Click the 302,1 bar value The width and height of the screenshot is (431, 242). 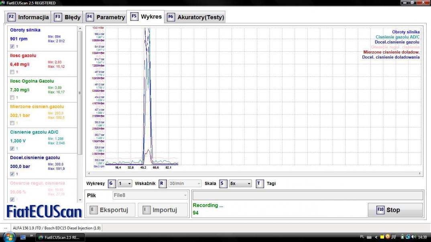pyautogui.click(x=20, y=115)
